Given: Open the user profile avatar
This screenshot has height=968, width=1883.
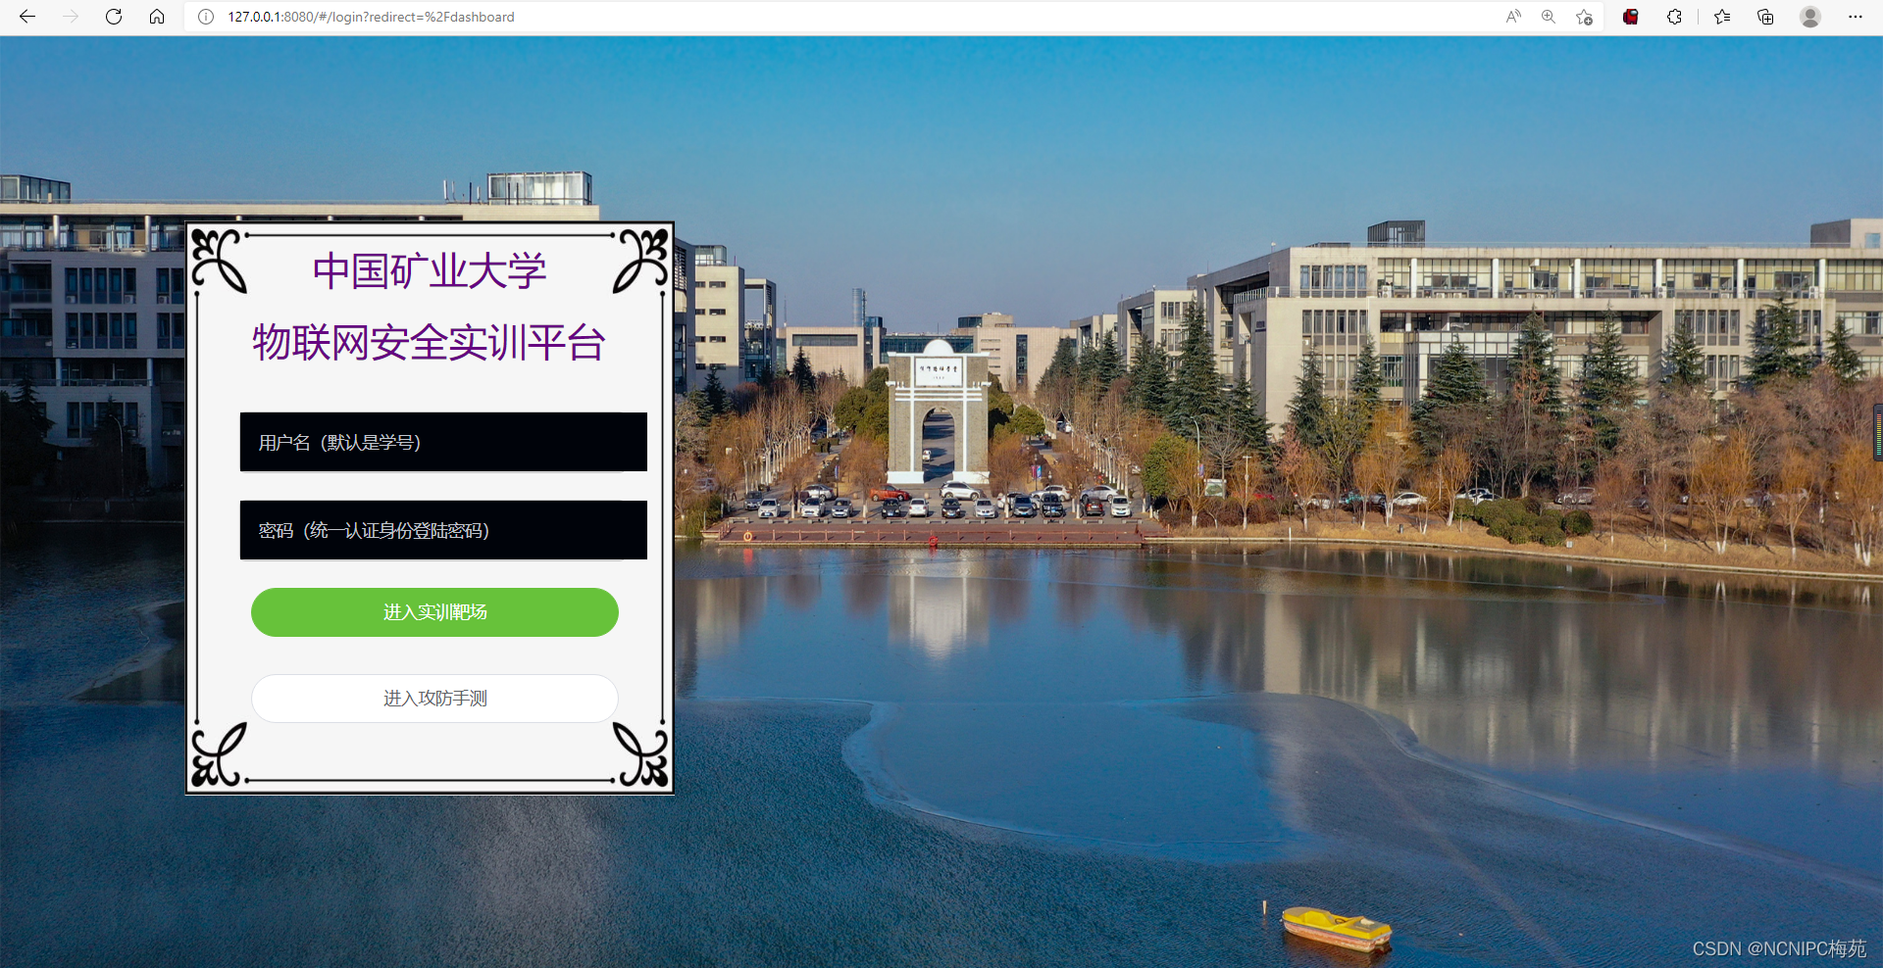Looking at the screenshot, I should coord(1810,17).
